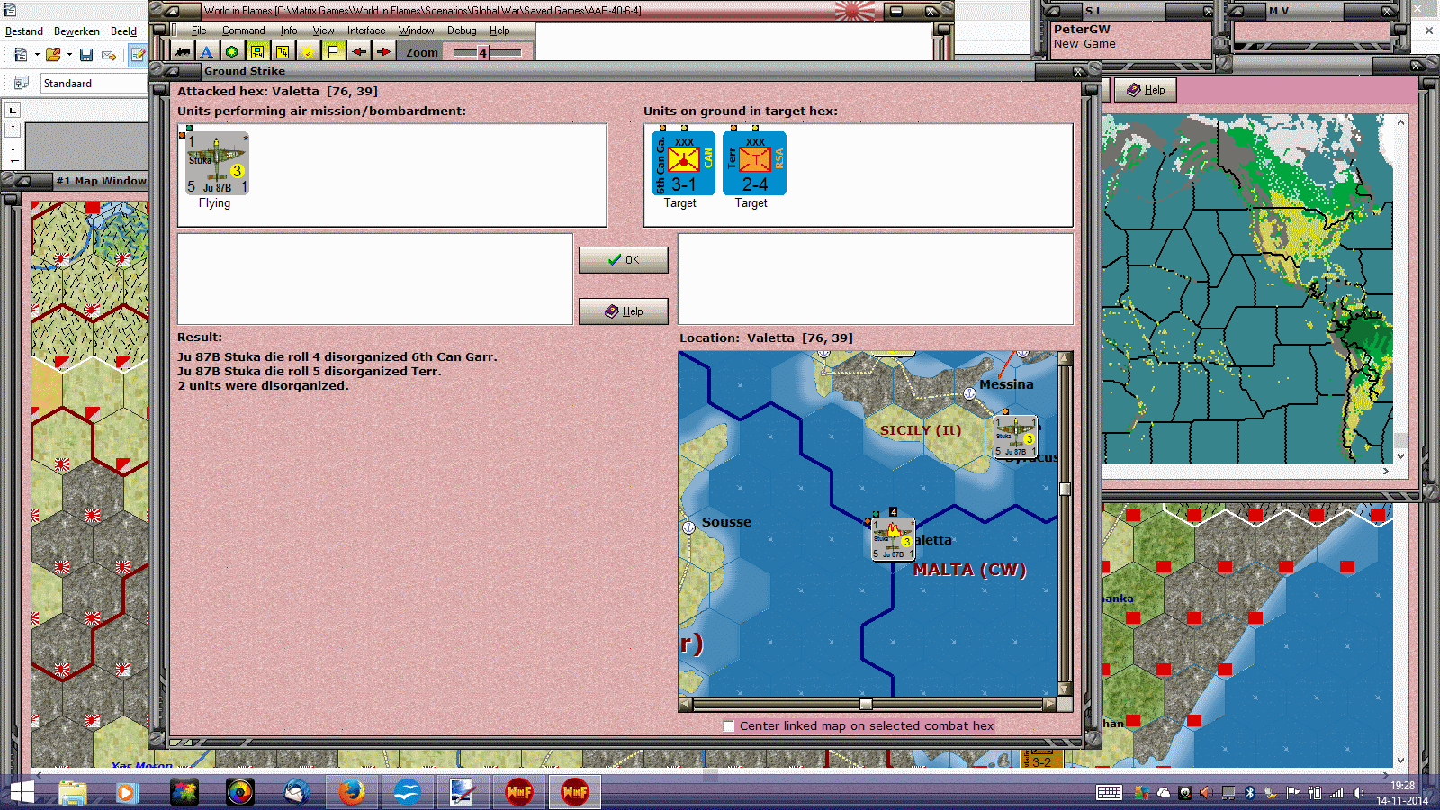This screenshot has height=810, width=1440.
Task: Click the star icon in the toolbar
Action: (308, 52)
